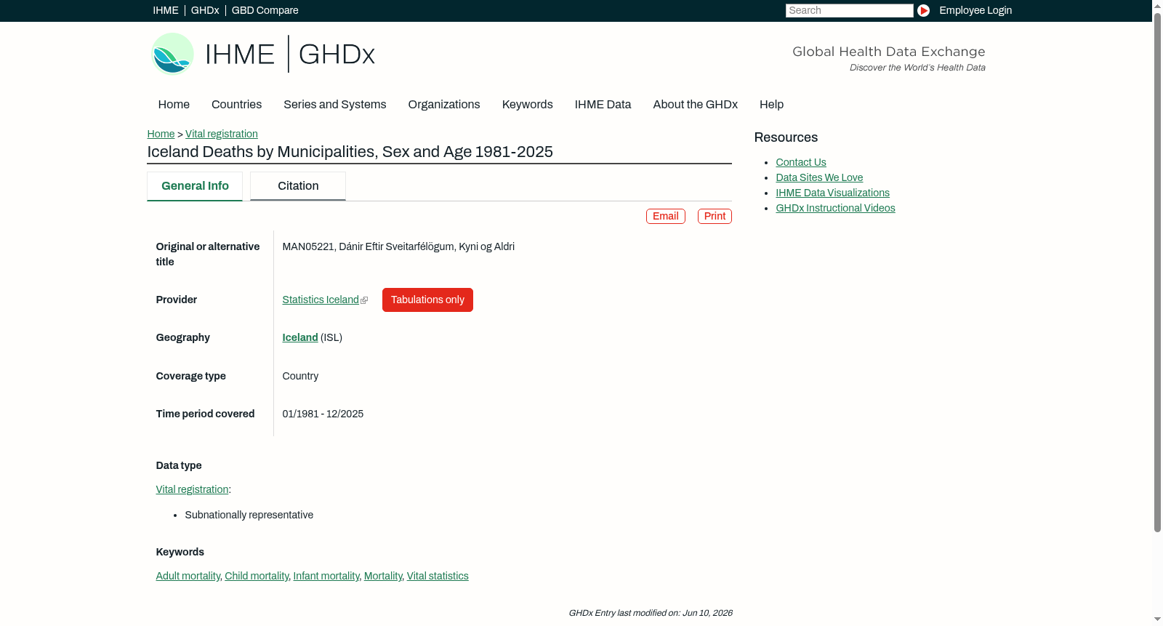The height and width of the screenshot is (626, 1163).
Task: Open the Countries menu
Action: coord(236,105)
